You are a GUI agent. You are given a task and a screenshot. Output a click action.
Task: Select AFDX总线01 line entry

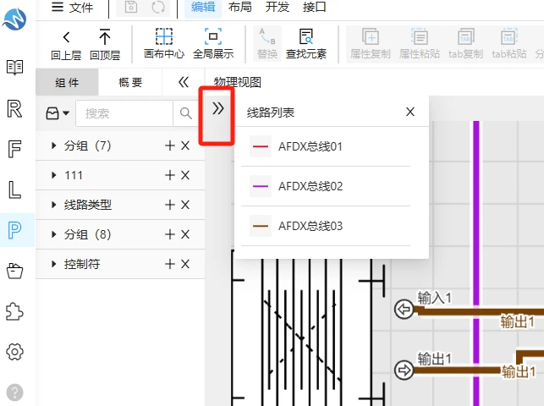pos(326,146)
